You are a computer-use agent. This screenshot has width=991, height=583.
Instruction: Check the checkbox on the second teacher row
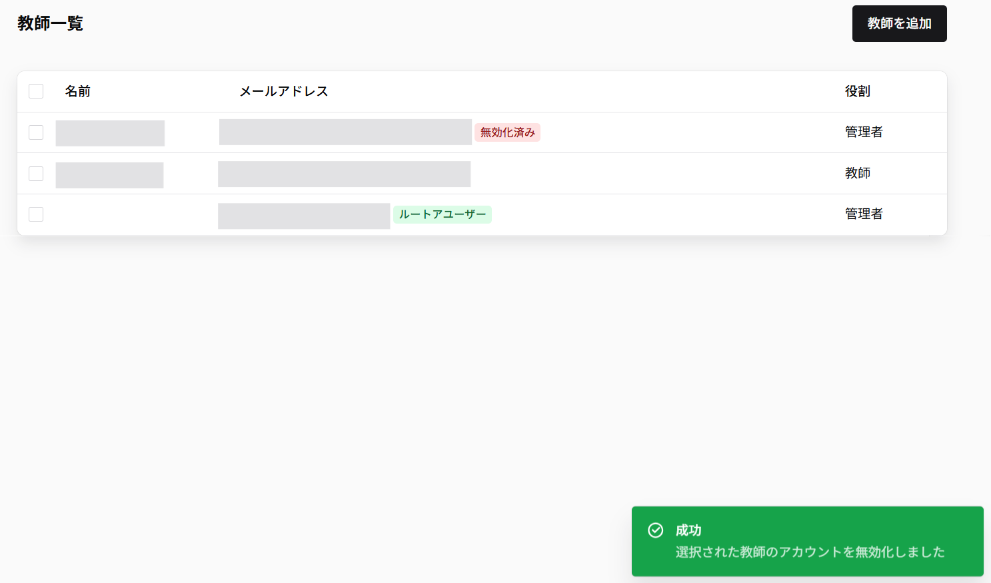coord(35,173)
